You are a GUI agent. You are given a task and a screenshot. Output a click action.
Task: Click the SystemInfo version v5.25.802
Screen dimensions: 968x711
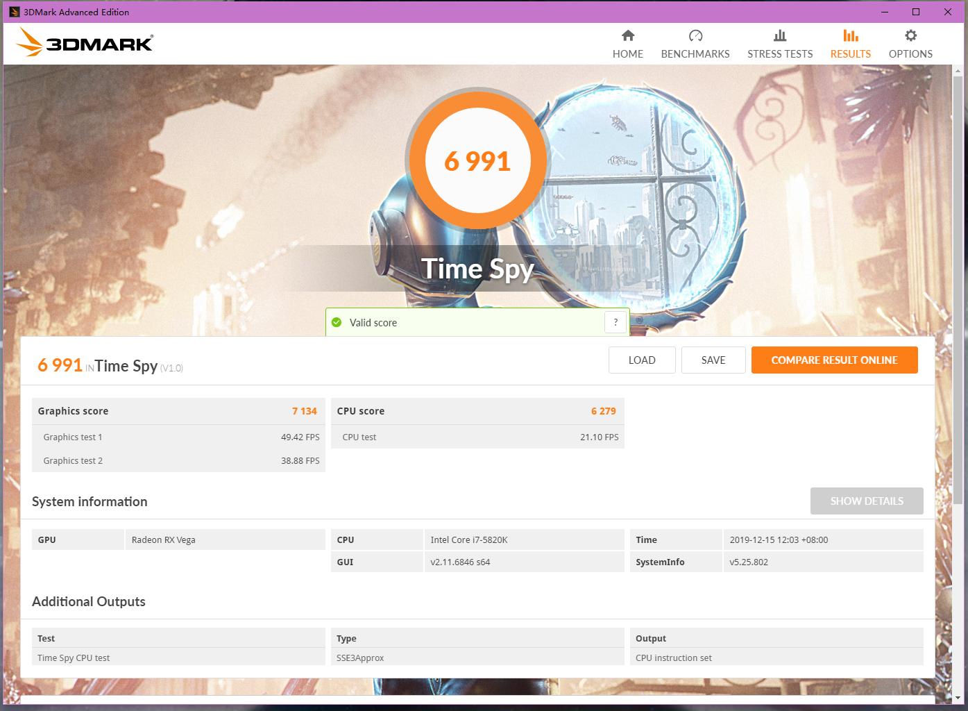tap(749, 562)
